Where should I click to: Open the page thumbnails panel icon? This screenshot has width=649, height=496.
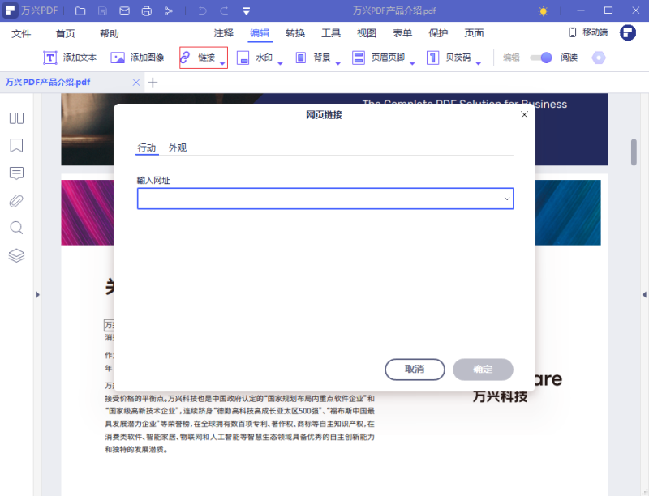click(x=16, y=118)
